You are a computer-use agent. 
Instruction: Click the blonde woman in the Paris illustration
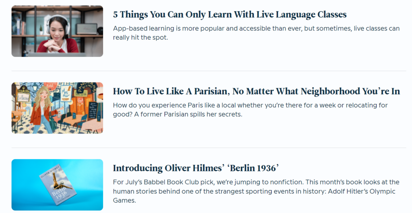(x=42, y=106)
